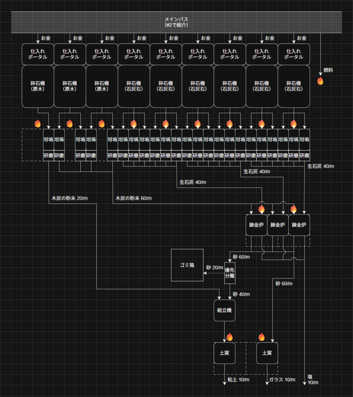The width and height of the screenshot is (353, 397).
Task: Click the 砂 20/m label near ゴミ箱
Action: (214, 268)
